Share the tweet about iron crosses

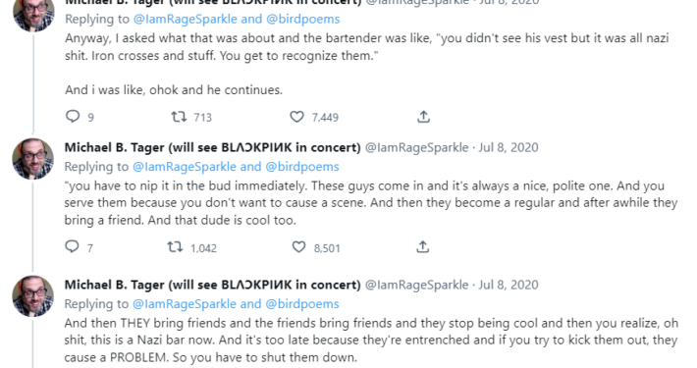[424, 117]
